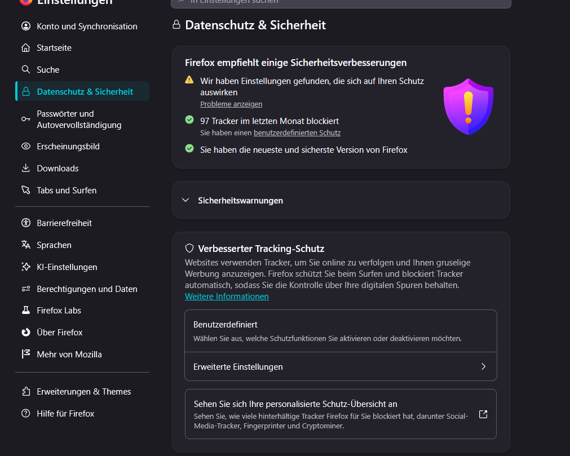Click the Mozilla flag icon
The image size is (570, 456).
pyautogui.click(x=26, y=354)
